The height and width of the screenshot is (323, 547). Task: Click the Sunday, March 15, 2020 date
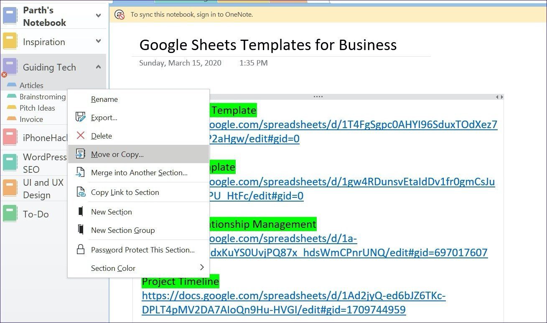[x=180, y=63]
